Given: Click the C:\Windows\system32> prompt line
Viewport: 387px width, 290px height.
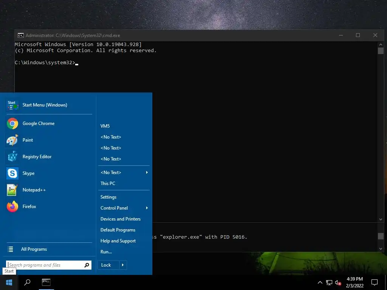Looking at the screenshot, I should point(46,63).
